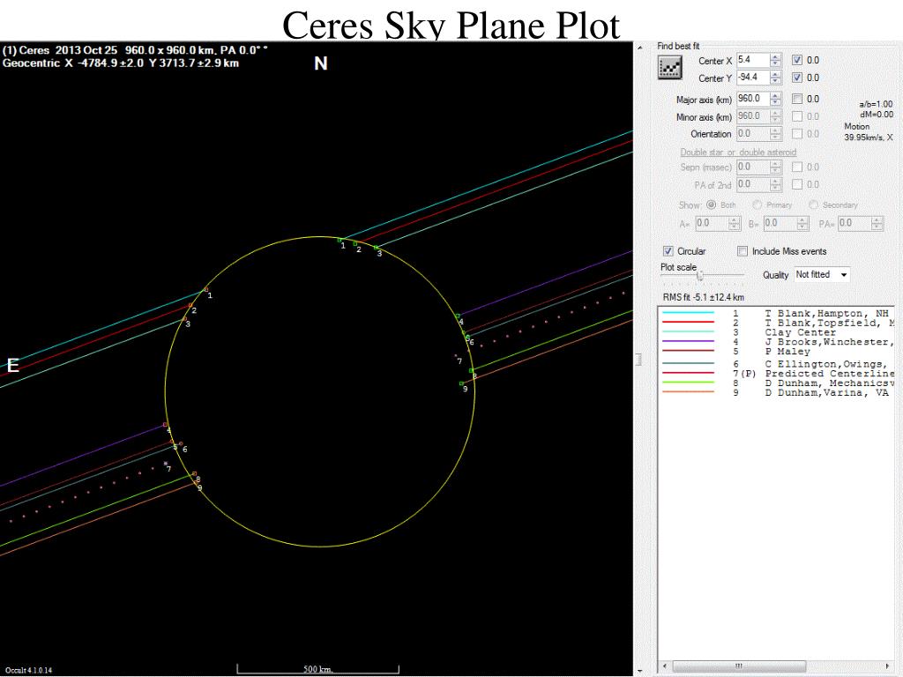Click into the B= value field
903x677 pixels.
780,223
